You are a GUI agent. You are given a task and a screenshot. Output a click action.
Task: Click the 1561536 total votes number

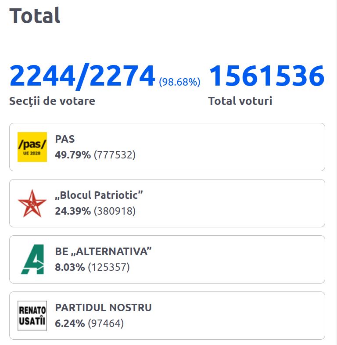click(266, 76)
